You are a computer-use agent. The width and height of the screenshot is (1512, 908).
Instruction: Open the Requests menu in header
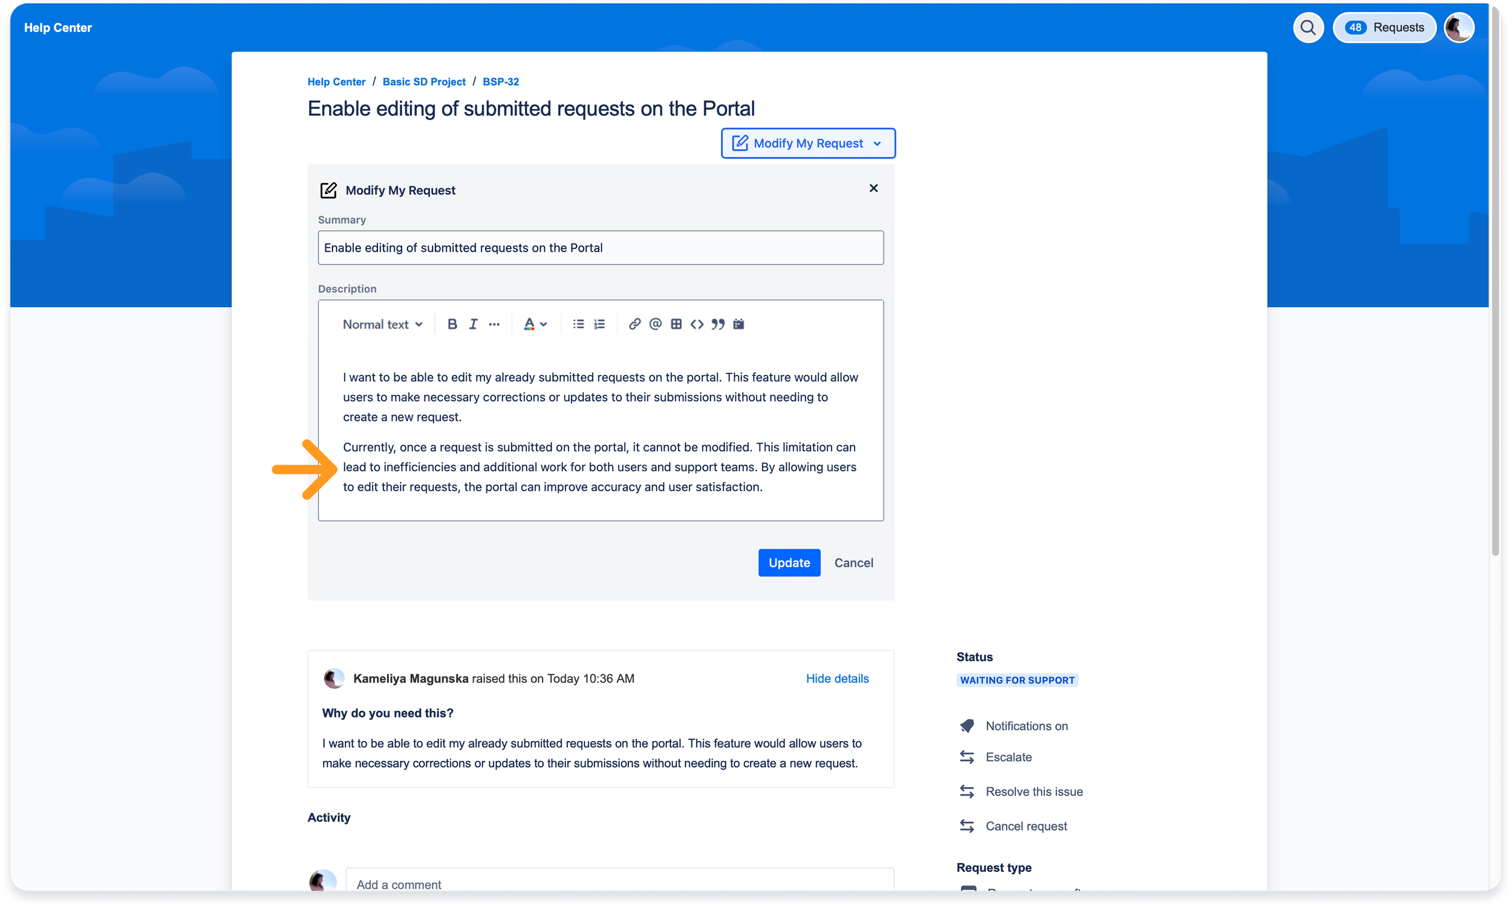[x=1384, y=28]
